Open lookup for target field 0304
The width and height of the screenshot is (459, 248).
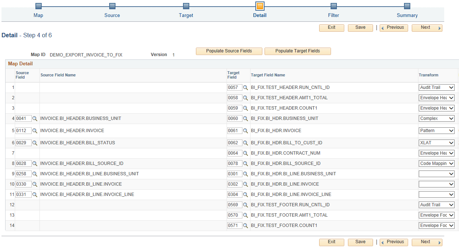point(245,194)
